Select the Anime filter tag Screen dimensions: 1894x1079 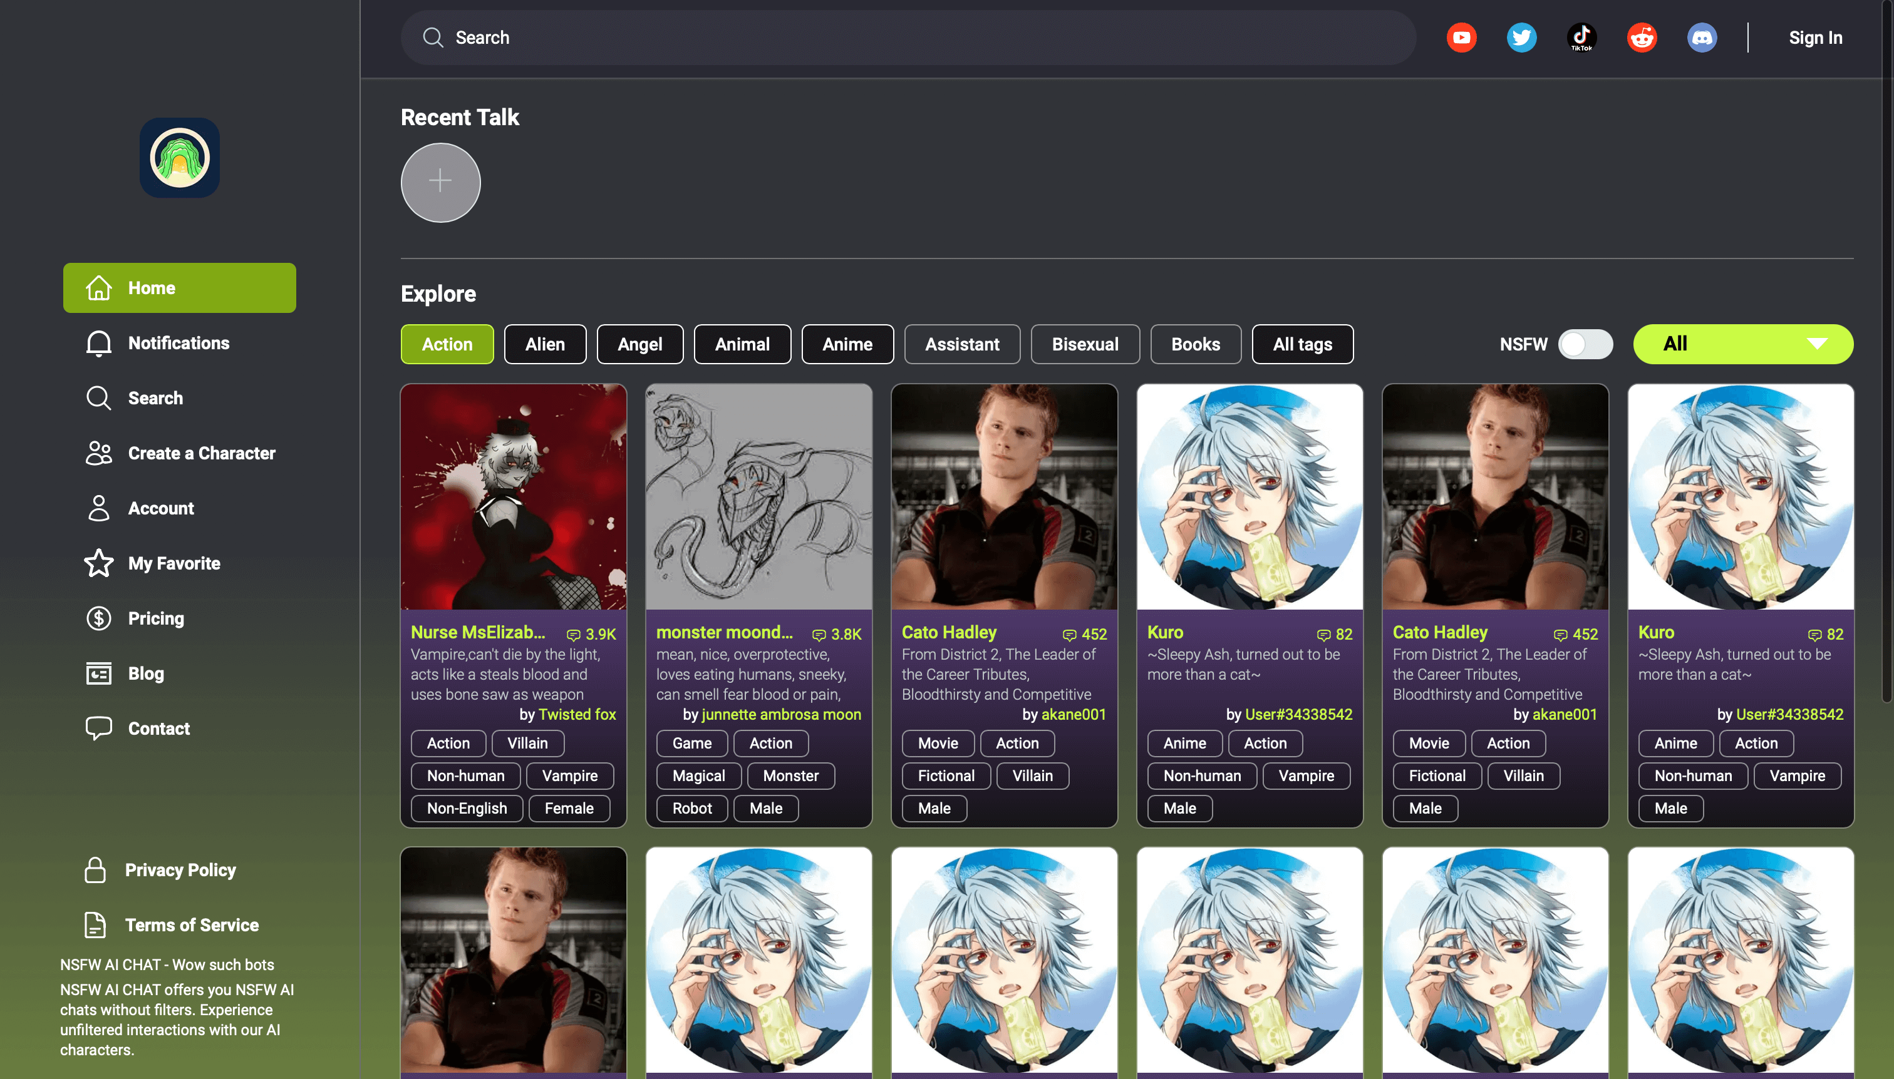(x=846, y=343)
